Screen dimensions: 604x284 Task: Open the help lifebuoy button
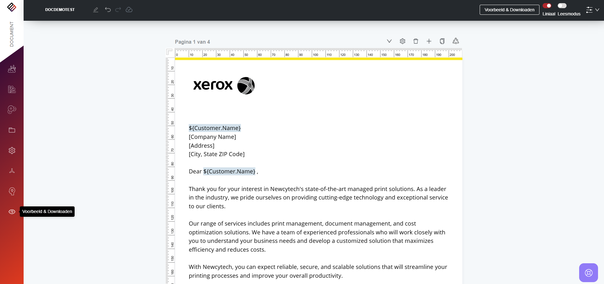click(588, 272)
